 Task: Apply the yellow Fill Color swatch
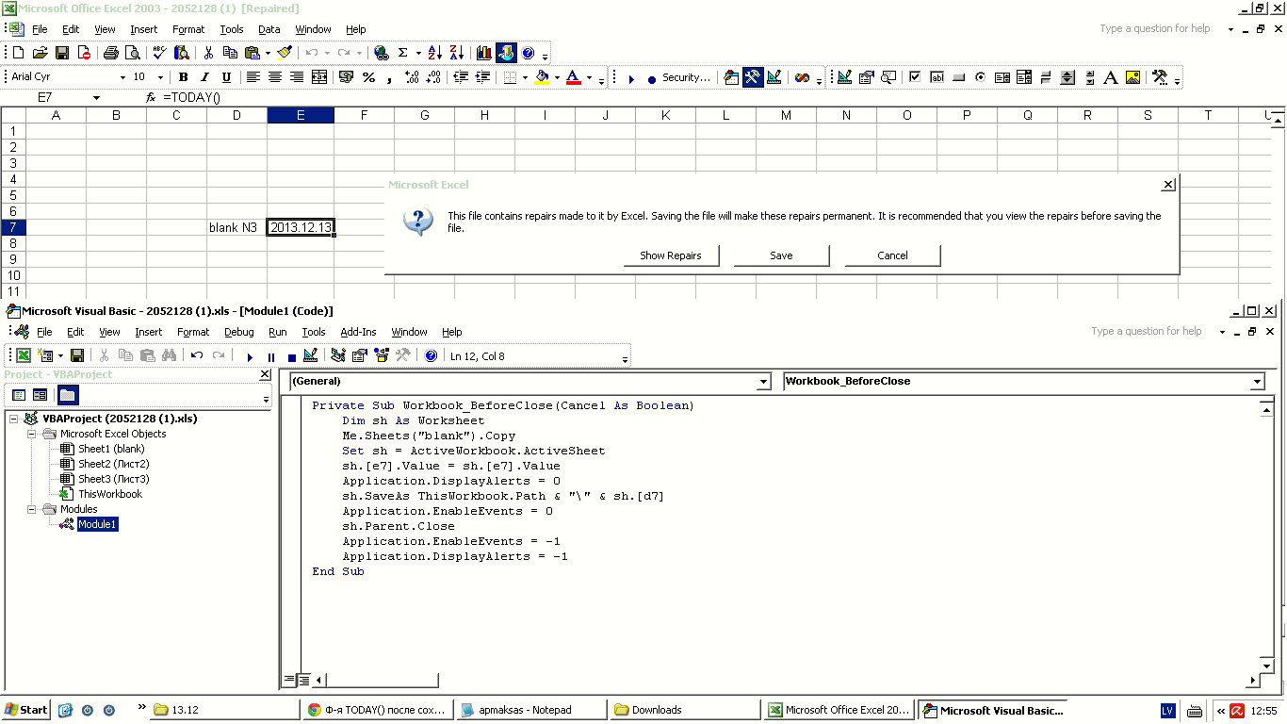541,77
